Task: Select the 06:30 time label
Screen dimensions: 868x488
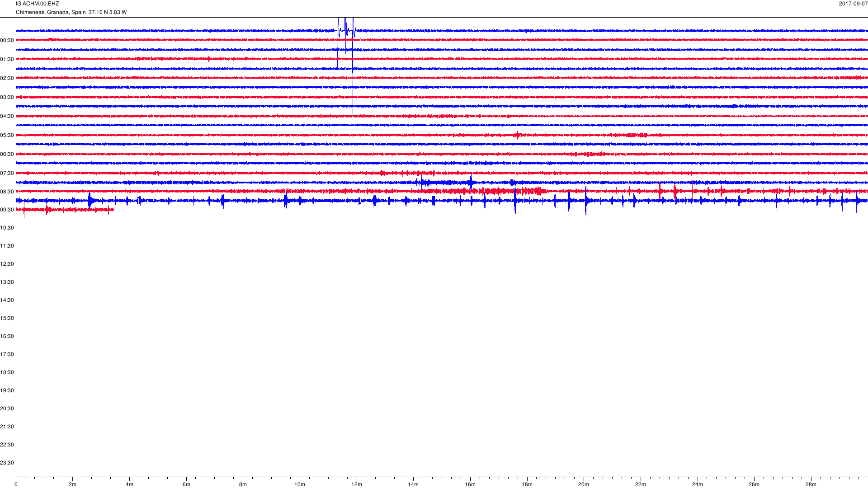Action: (7, 154)
